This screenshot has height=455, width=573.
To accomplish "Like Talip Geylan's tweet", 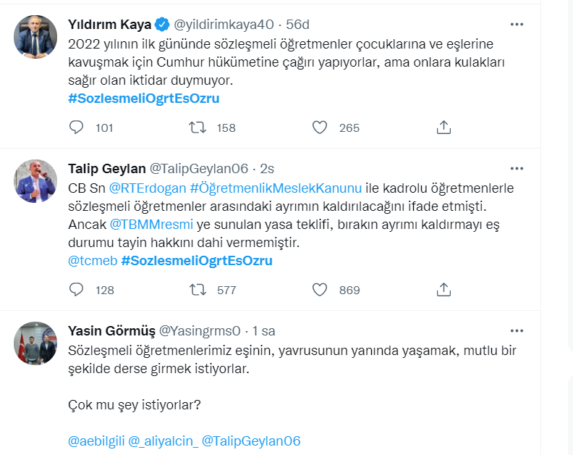I will point(320,290).
